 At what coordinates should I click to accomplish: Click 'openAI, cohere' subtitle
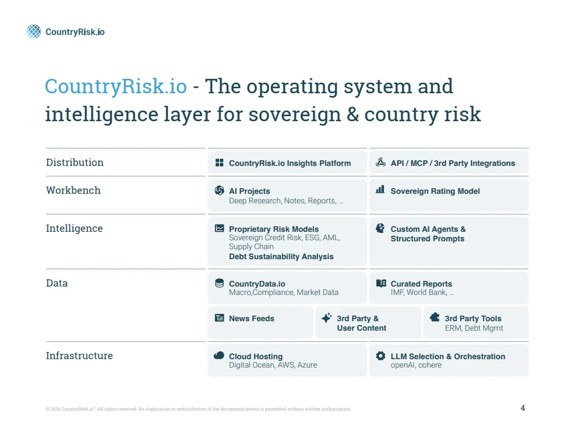tap(416, 365)
